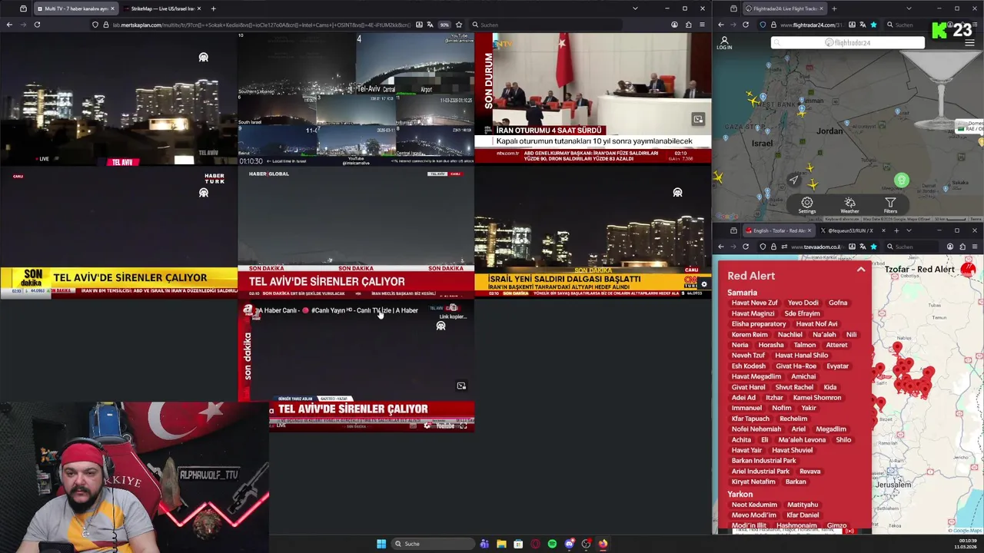Open the A Haber Canlı video title link
The image size is (984, 553).
tap(338, 310)
